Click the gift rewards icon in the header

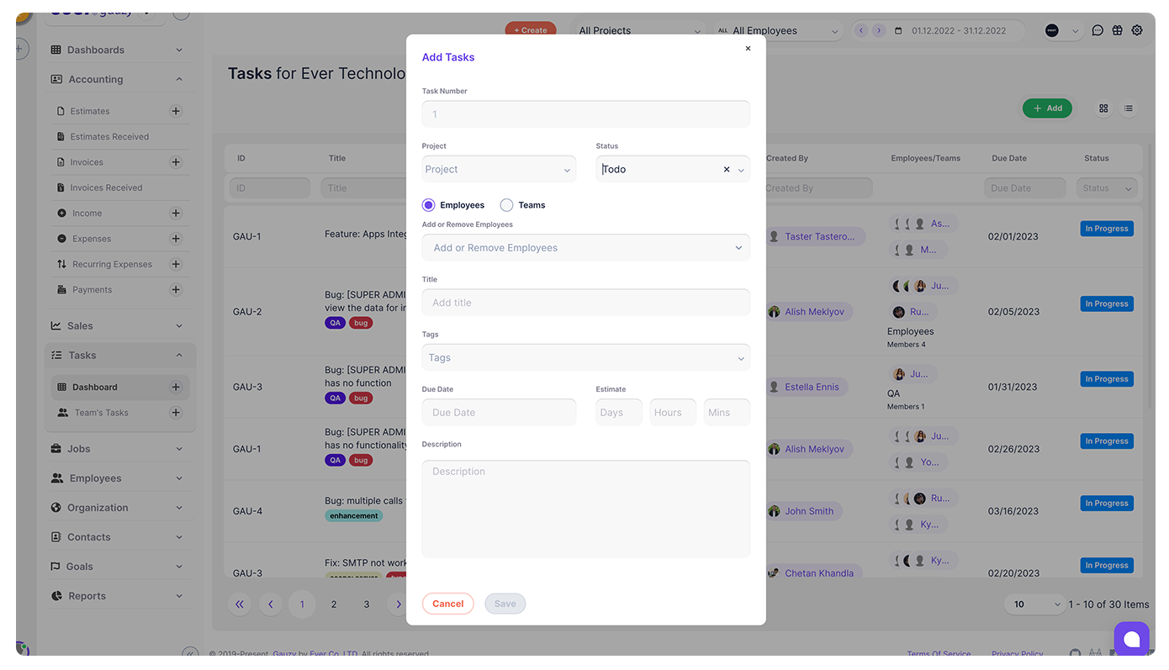1117,30
